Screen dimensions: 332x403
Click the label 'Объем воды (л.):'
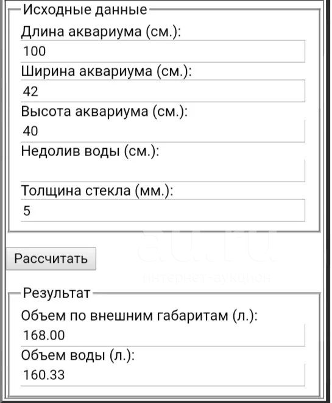[78, 355]
